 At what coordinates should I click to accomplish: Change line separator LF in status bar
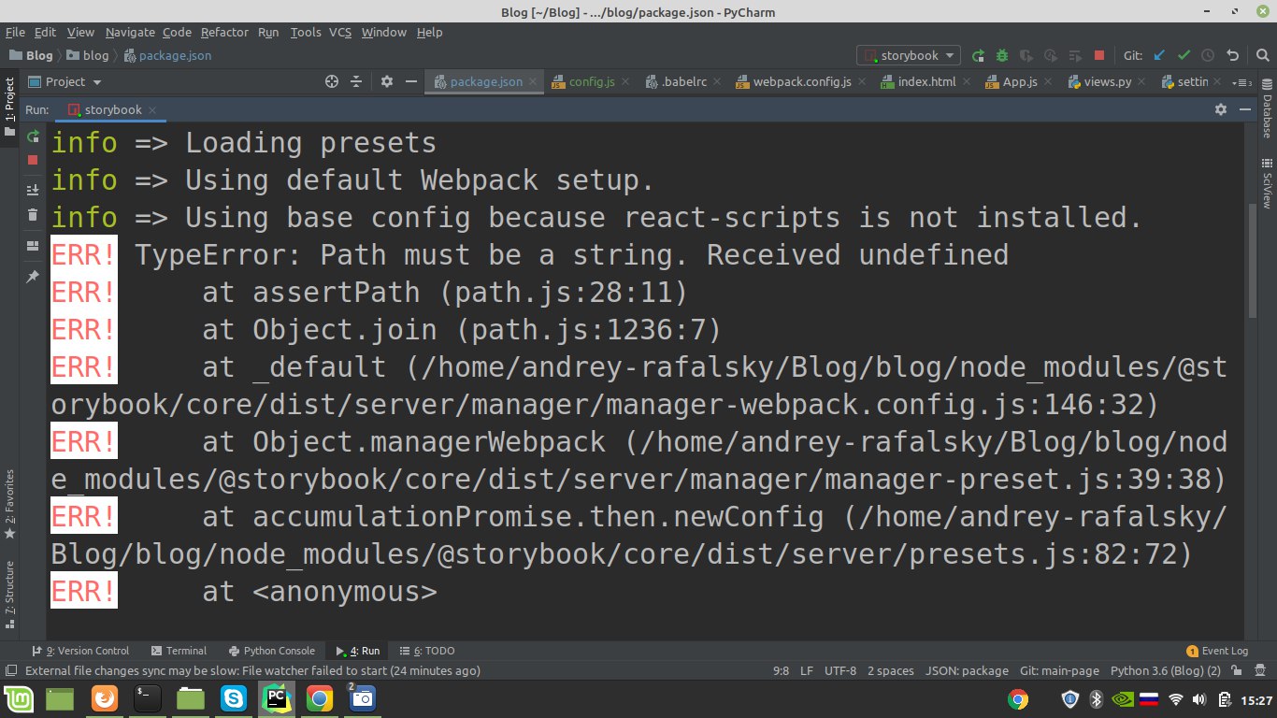[x=807, y=670]
